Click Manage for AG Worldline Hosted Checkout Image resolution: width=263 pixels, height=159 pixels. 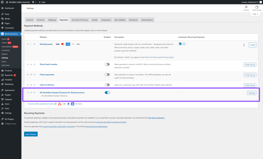(251, 93)
